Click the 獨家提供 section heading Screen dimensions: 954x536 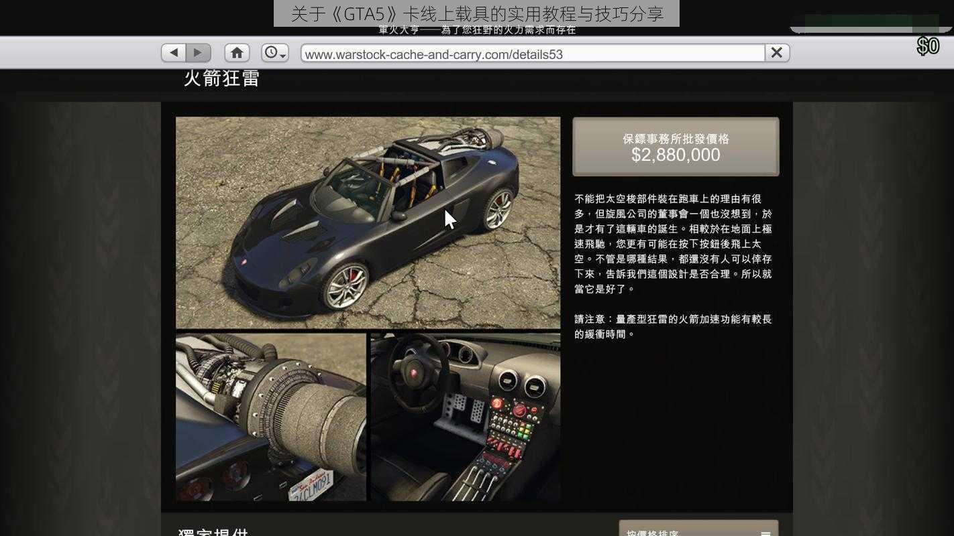(213, 531)
